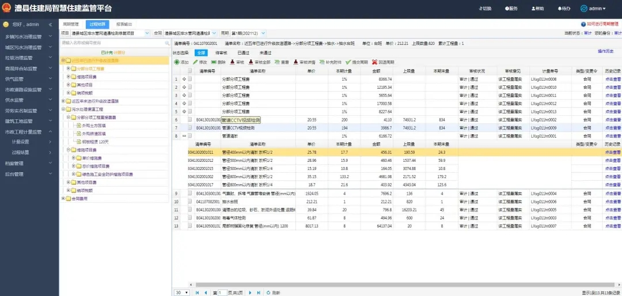Image resolution: width=622 pixels, height=296 pixels.
Task: Open the 操作历史 link
Action: tap(606, 52)
